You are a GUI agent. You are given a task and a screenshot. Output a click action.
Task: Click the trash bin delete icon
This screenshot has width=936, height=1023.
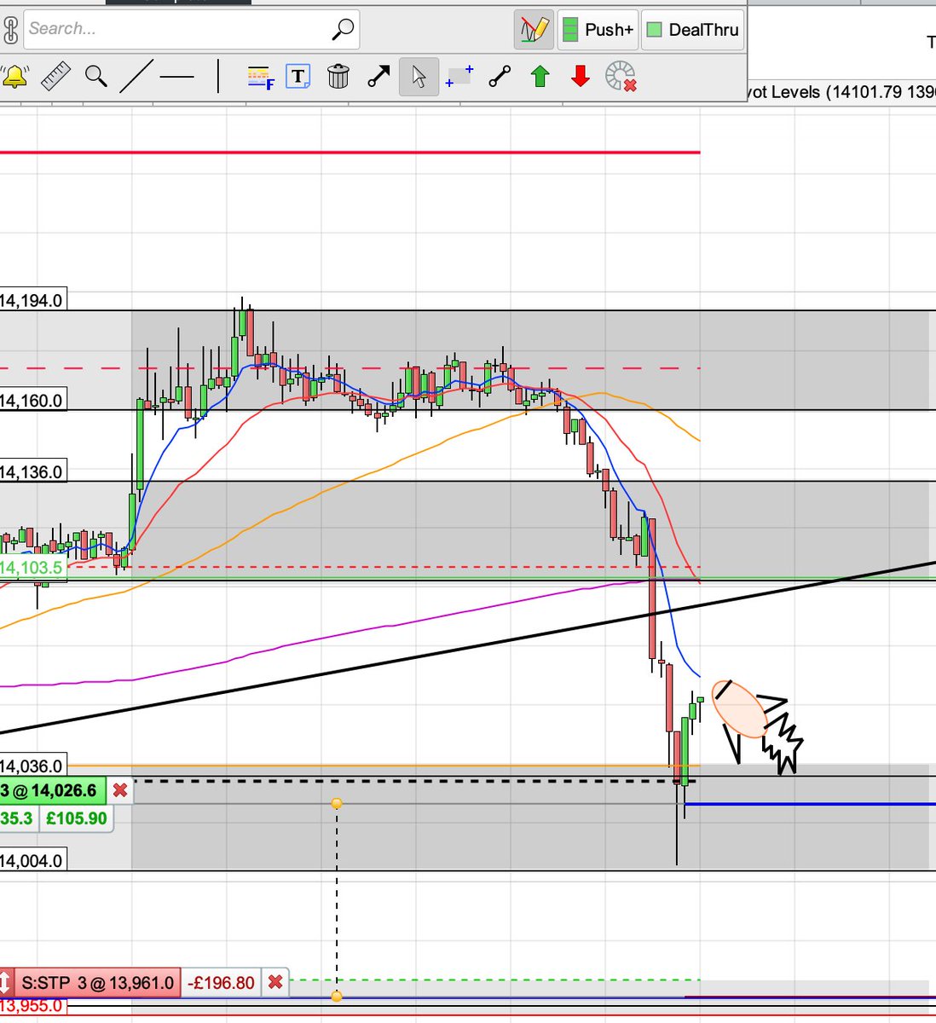click(338, 77)
